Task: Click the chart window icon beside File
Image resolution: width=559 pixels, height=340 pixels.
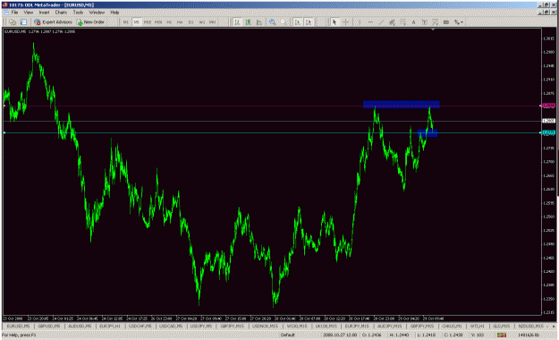Action: coord(6,13)
